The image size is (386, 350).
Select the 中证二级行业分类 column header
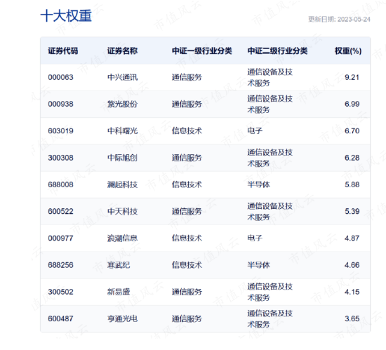277,51
